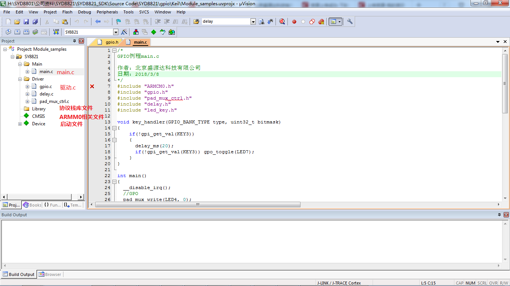Insert a breakpoint with the red dot
Screen dimensions: 510x286
[294, 22]
